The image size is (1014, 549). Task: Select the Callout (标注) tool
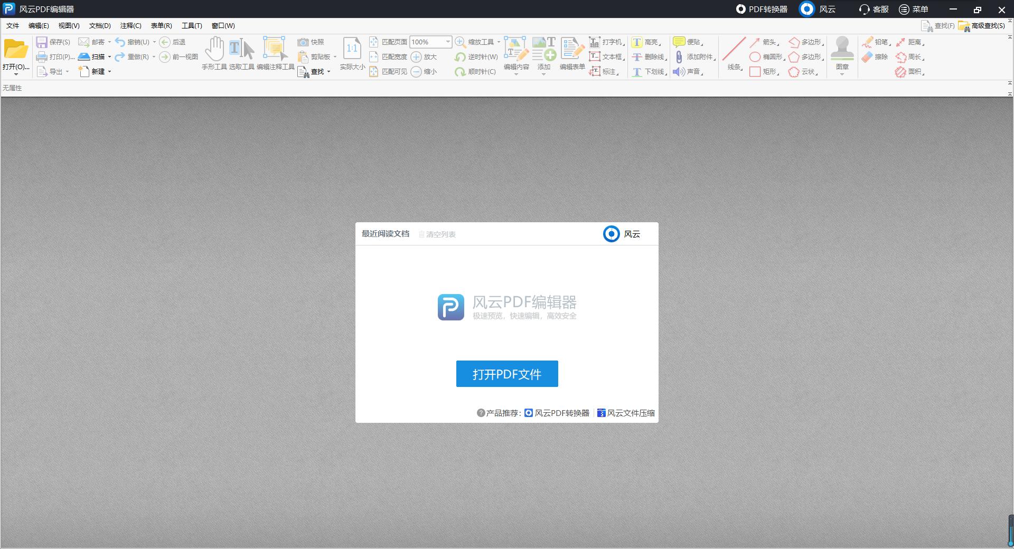604,72
